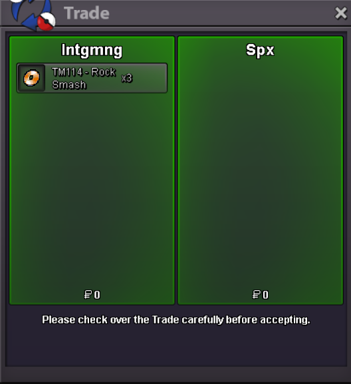Image resolution: width=351 pixels, height=384 pixels.
Task: Click the Pokéball in the Trade logo
Action: 47,22
